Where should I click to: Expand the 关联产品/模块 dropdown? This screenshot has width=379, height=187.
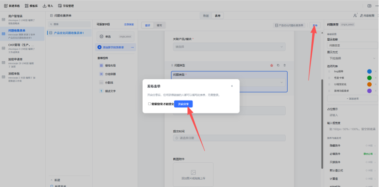click(x=229, y=47)
